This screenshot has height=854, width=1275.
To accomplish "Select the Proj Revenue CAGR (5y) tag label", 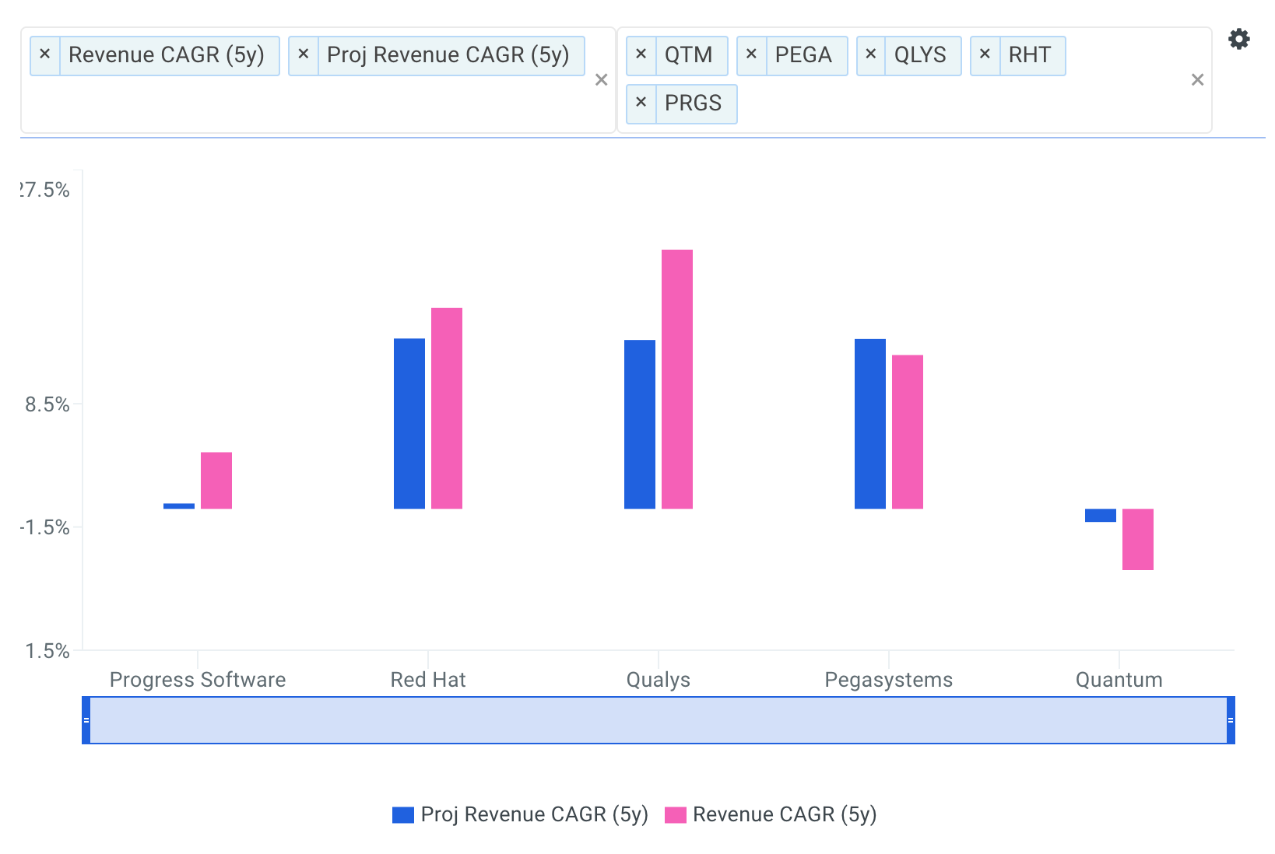I will pos(448,55).
